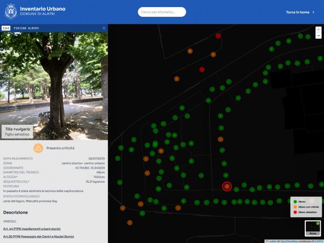The width and height of the screenshot is (324, 243).
Task: Click the 'Tiglio selvatico' common name
Action: (x=17, y=134)
